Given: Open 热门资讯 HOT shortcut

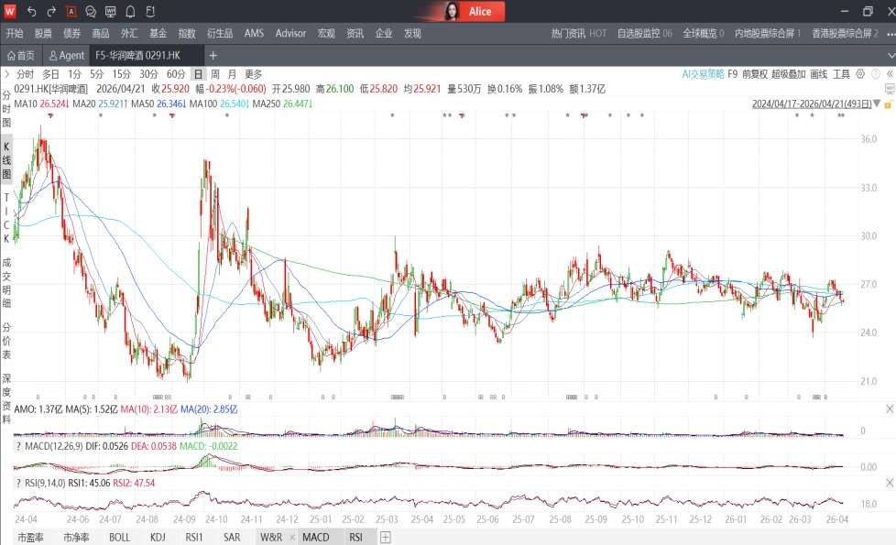Looking at the screenshot, I should click(x=578, y=34).
